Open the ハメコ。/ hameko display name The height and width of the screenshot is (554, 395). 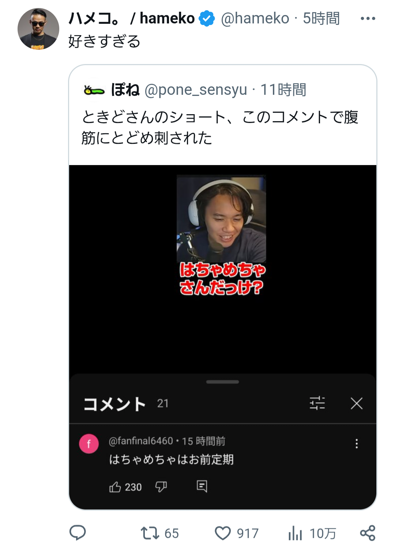(x=132, y=18)
